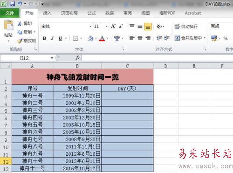This screenshot has width=233, height=173.
Task: Toggle Italic formatting
Action: [x=52, y=38]
